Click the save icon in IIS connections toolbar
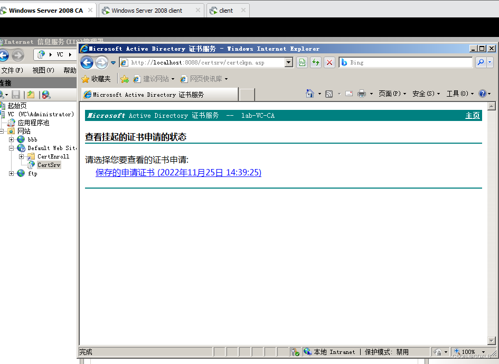The image size is (499, 364). click(x=16, y=95)
